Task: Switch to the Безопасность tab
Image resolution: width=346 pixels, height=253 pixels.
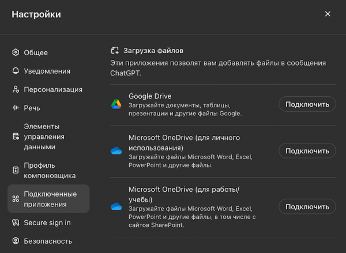Action: [x=48, y=241]
